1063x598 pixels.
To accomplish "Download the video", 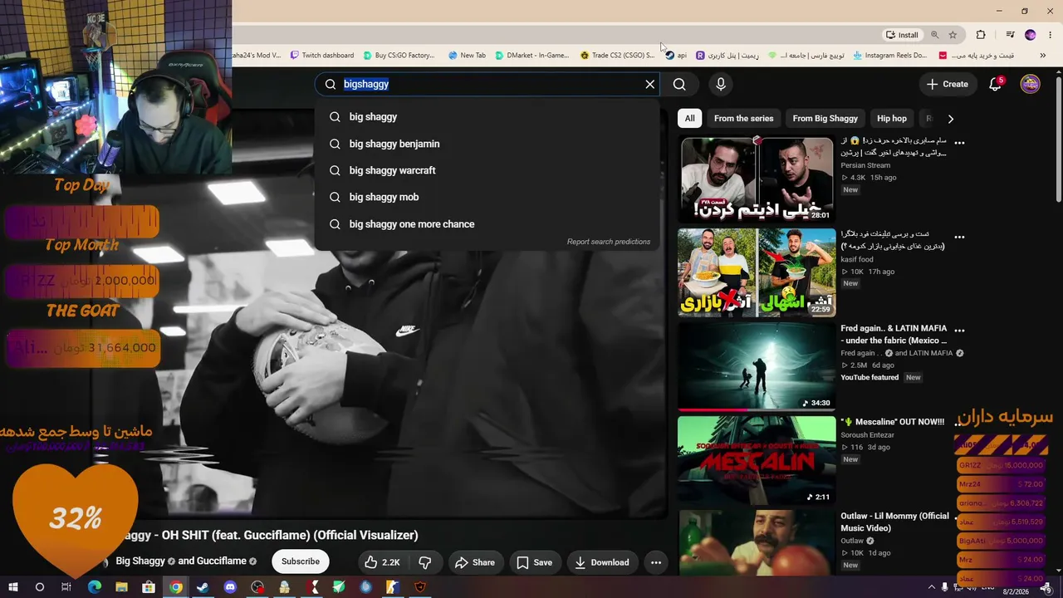I will (601, 562).
